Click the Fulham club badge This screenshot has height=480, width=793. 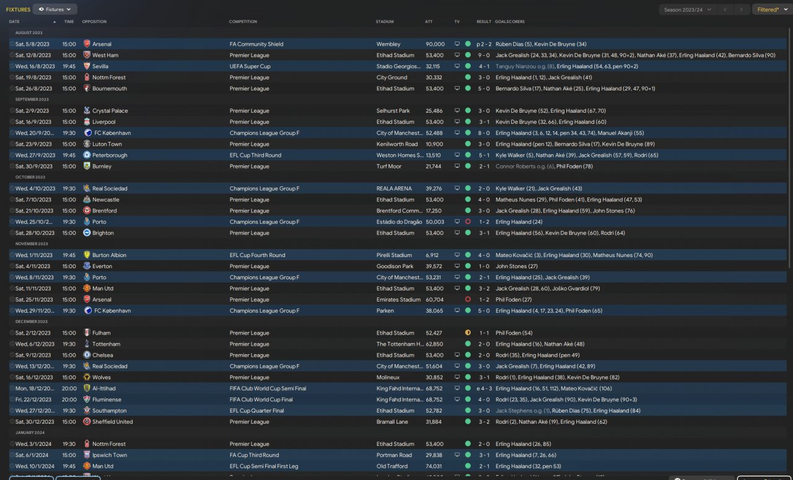87,333
